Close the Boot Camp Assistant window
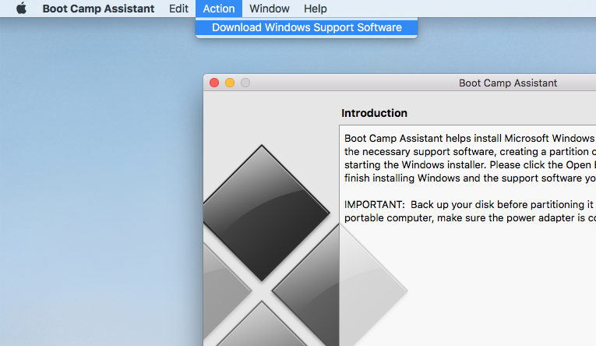The image size is (596, 346). pos(214,83)
